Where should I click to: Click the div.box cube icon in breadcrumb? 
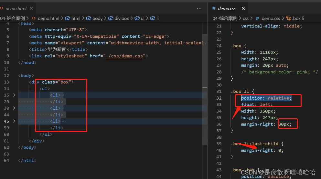pyautogui.click(x=111, y=18)
